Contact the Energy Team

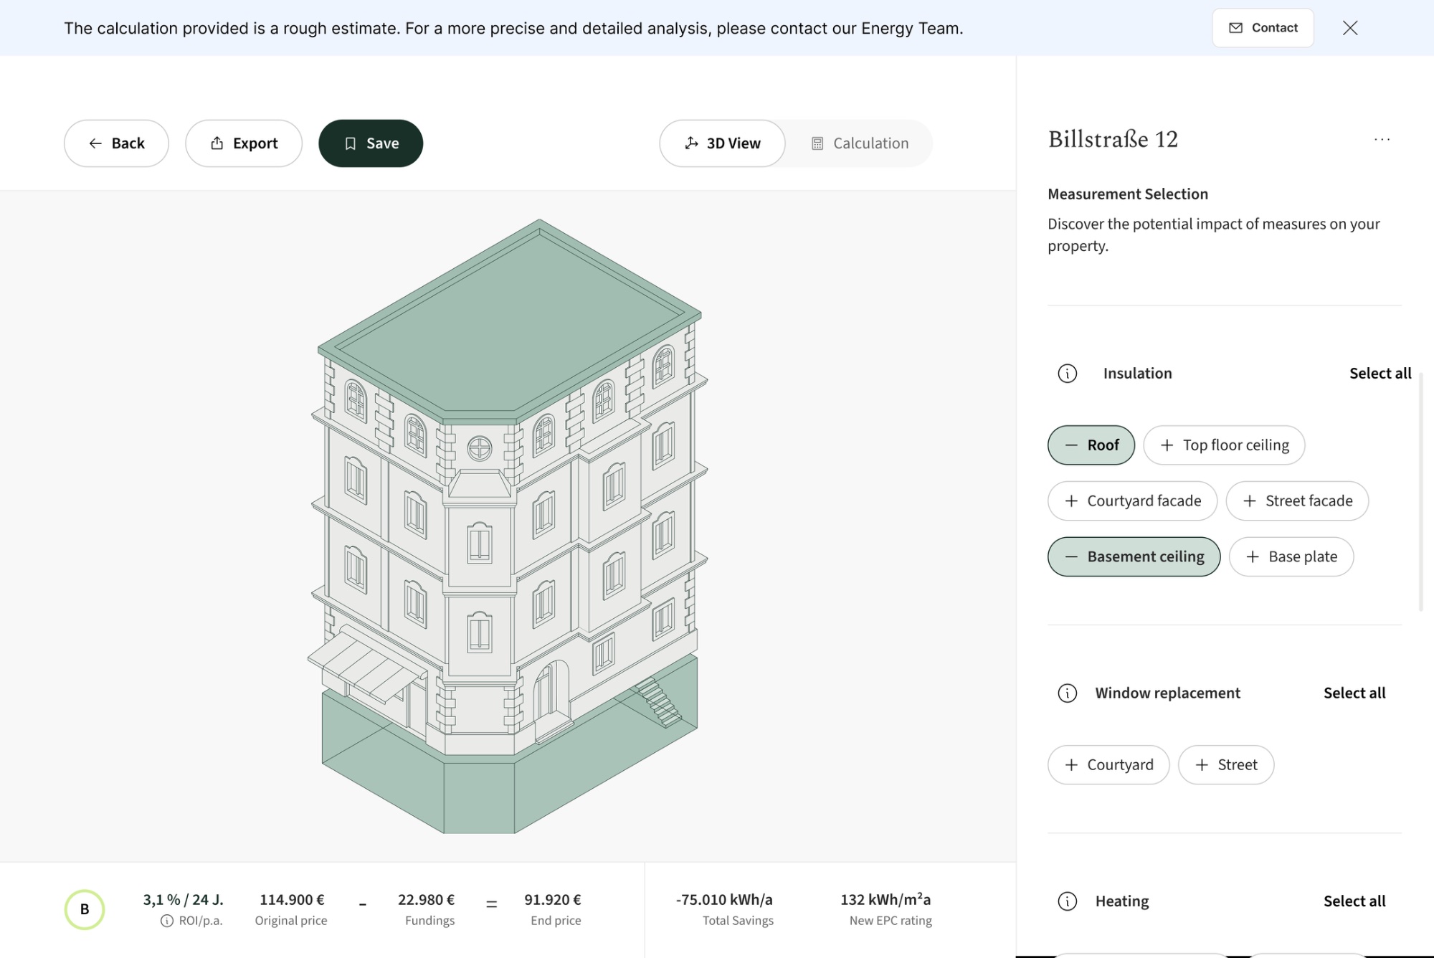[x=1263, y=28]
